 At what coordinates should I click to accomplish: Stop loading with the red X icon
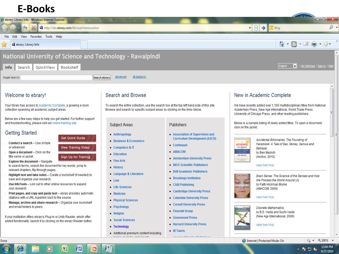33,28
